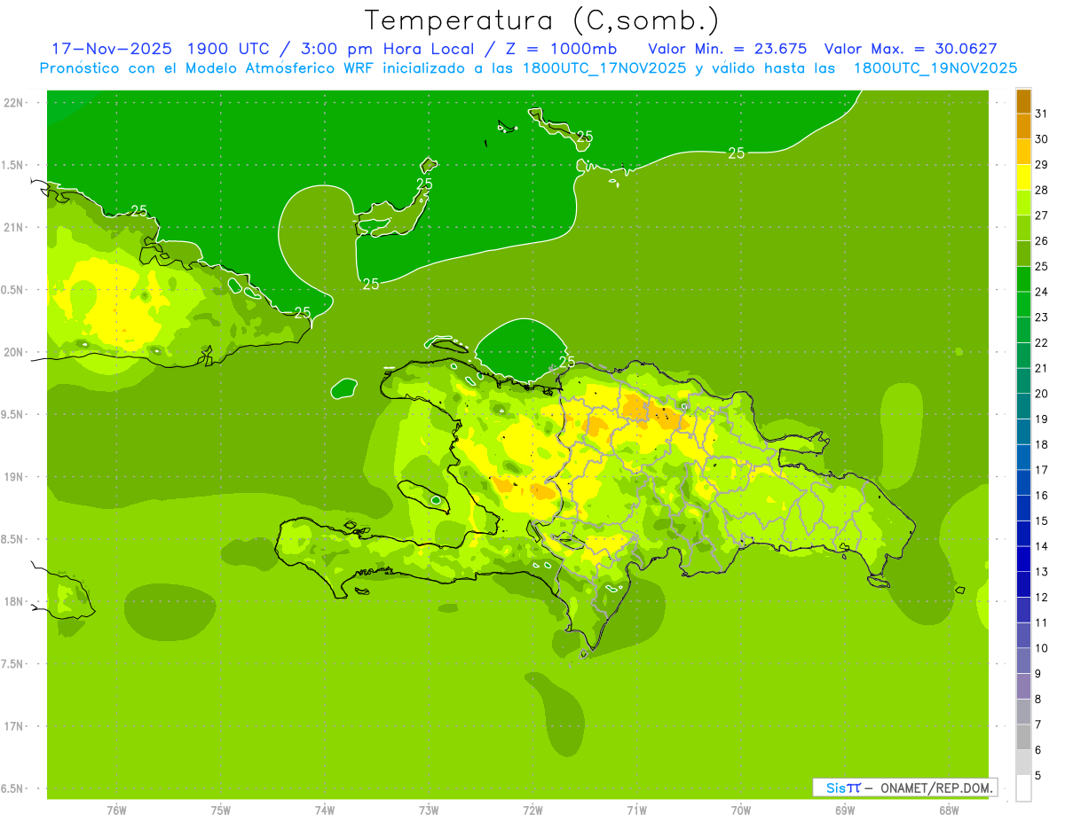Screen dimensions: 1065x822
Task: Pick the purple swatch between 8 and 9
Action: pos(1023,686)
